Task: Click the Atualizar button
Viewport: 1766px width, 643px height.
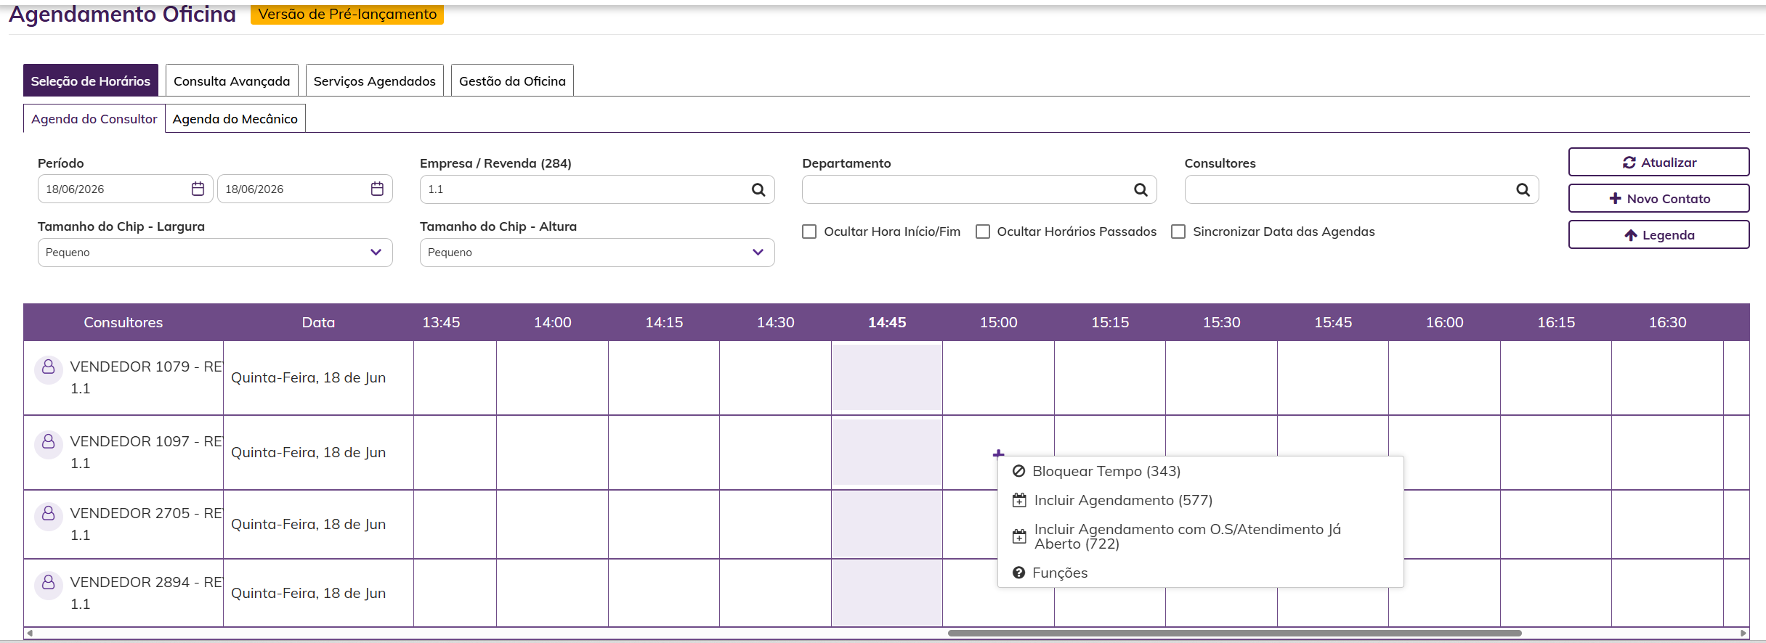Action: 1658,162
